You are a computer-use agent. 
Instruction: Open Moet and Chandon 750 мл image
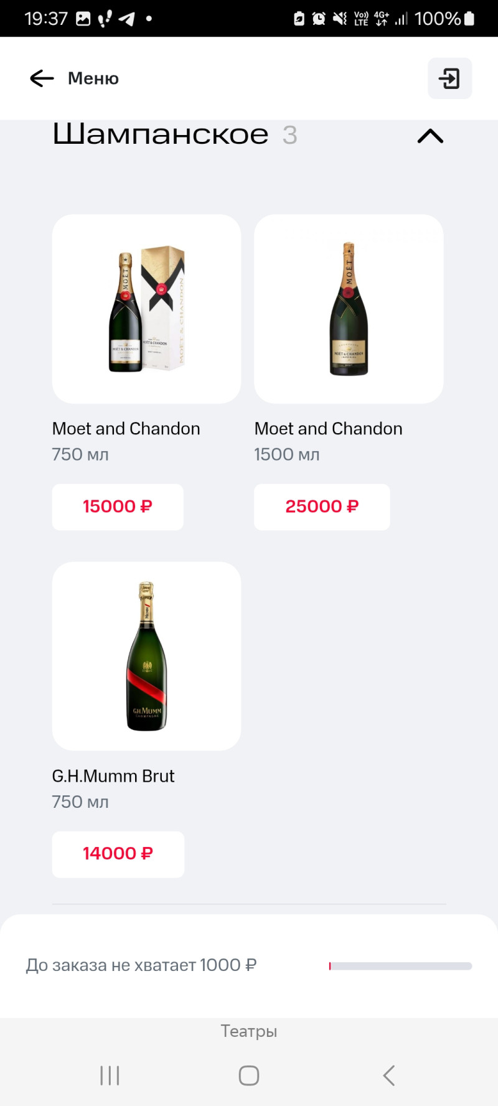click(146, 309)
